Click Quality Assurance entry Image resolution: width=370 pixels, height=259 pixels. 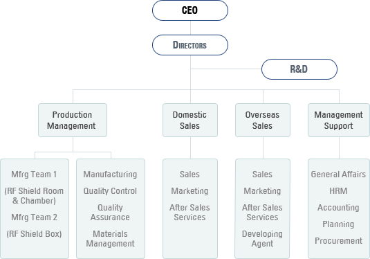coord(110,213)
